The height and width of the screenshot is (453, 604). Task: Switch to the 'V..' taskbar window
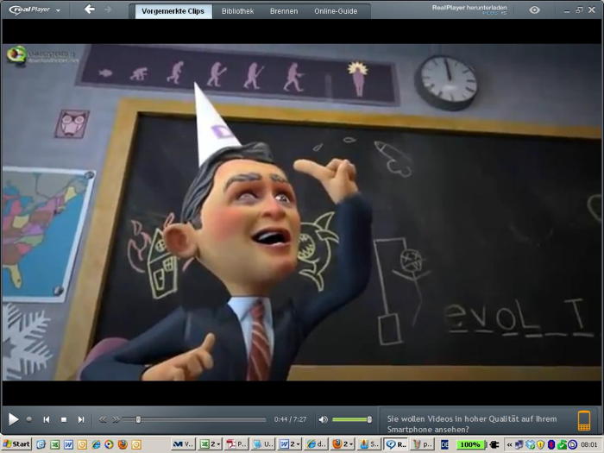coord(183,444)
